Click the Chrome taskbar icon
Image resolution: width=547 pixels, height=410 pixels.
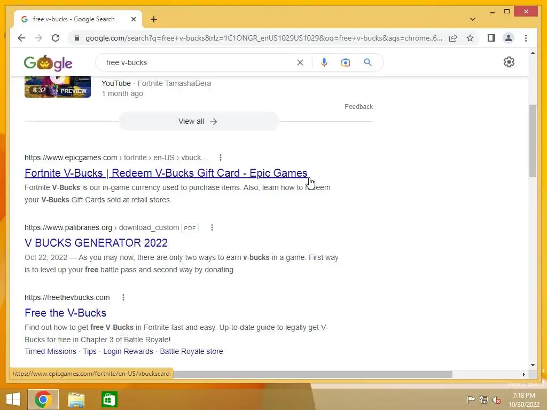click(x=43, y=399)
